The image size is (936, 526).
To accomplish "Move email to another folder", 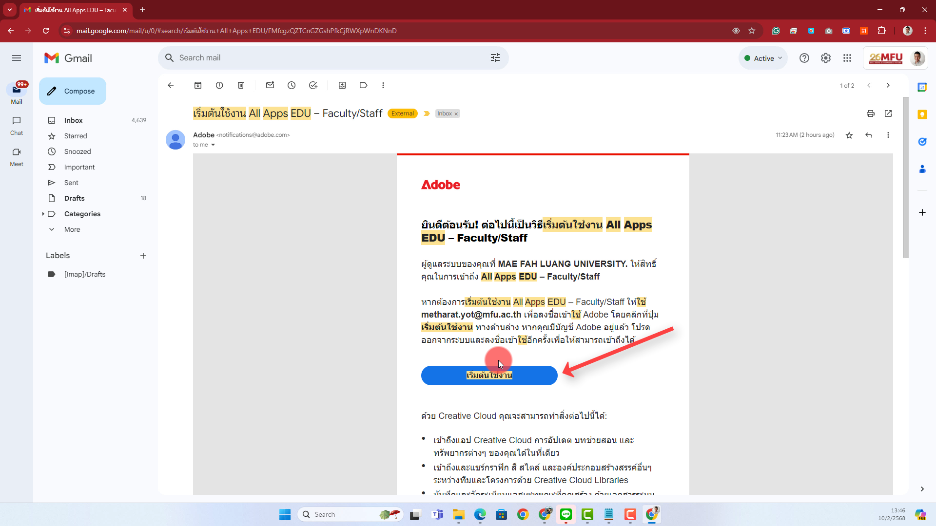I will point(342,85).
